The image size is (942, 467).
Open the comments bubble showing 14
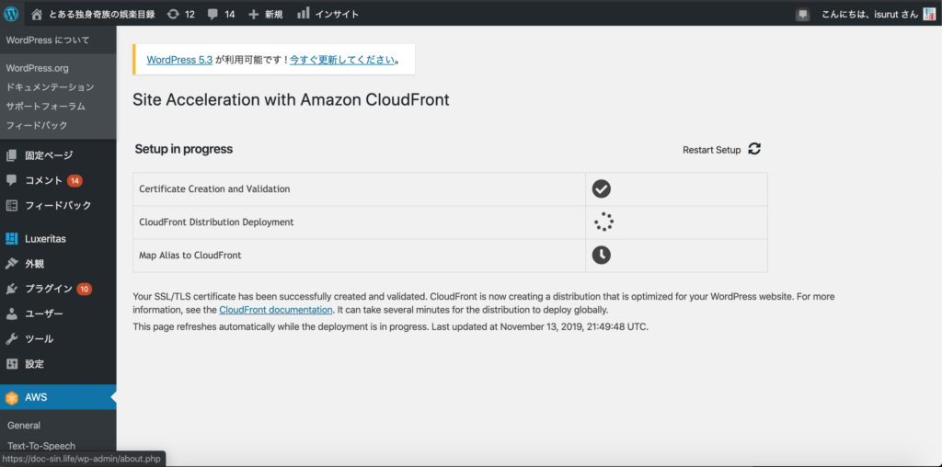213,14
